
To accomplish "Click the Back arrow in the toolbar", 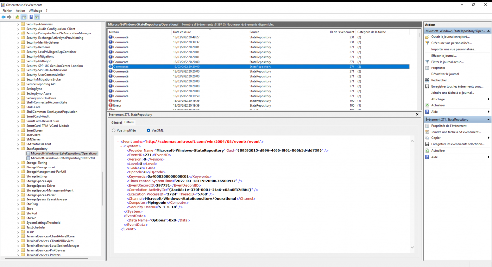I will pos(3,17).
